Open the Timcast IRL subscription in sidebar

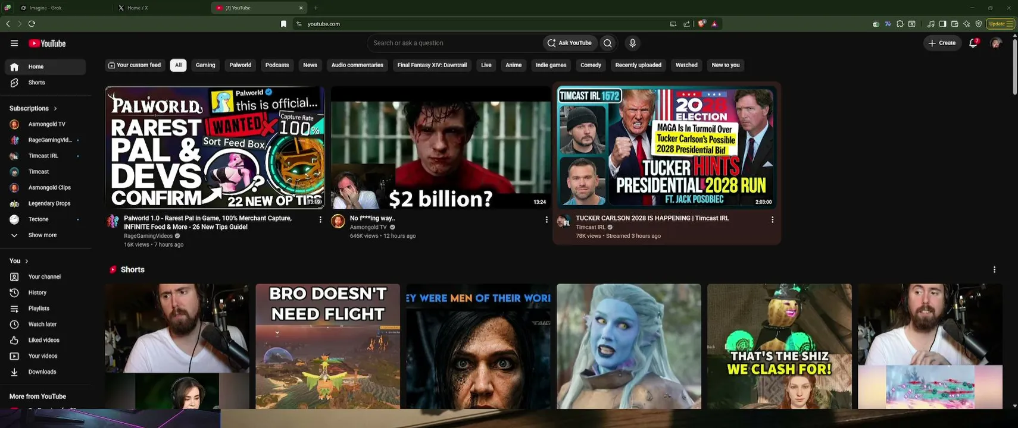(x=45, y=156)
